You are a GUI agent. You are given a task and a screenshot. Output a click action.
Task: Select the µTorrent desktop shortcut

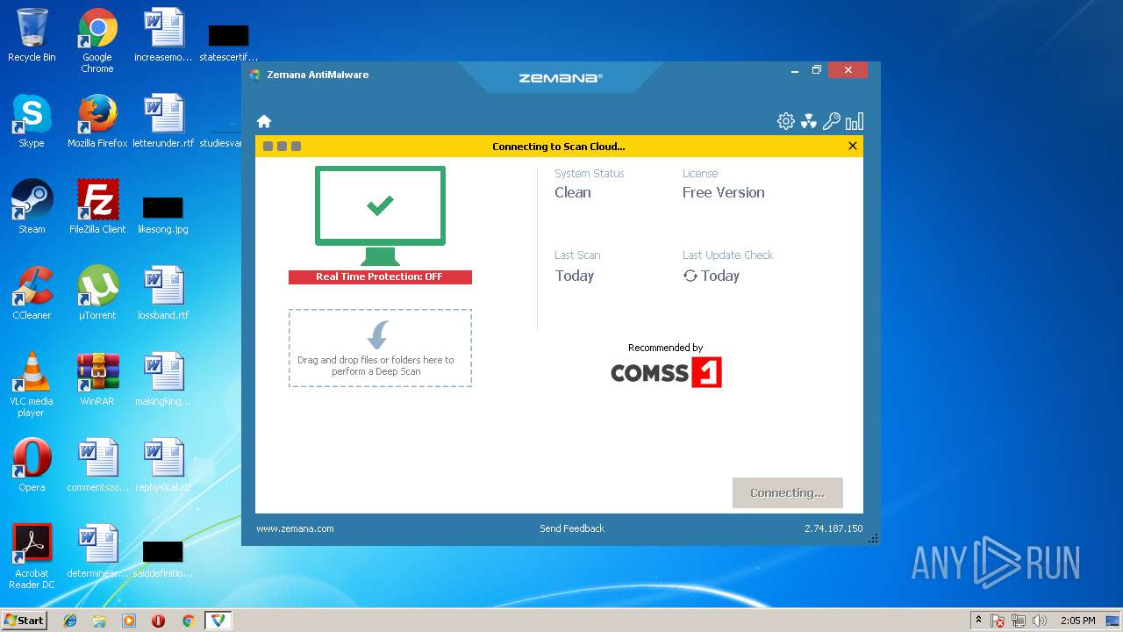coord(97,293)
